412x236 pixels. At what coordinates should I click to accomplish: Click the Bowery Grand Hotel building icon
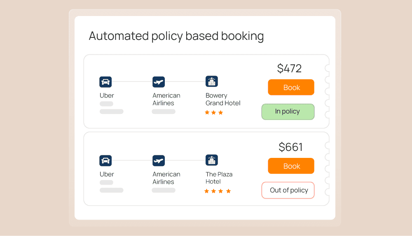(212, 81)
